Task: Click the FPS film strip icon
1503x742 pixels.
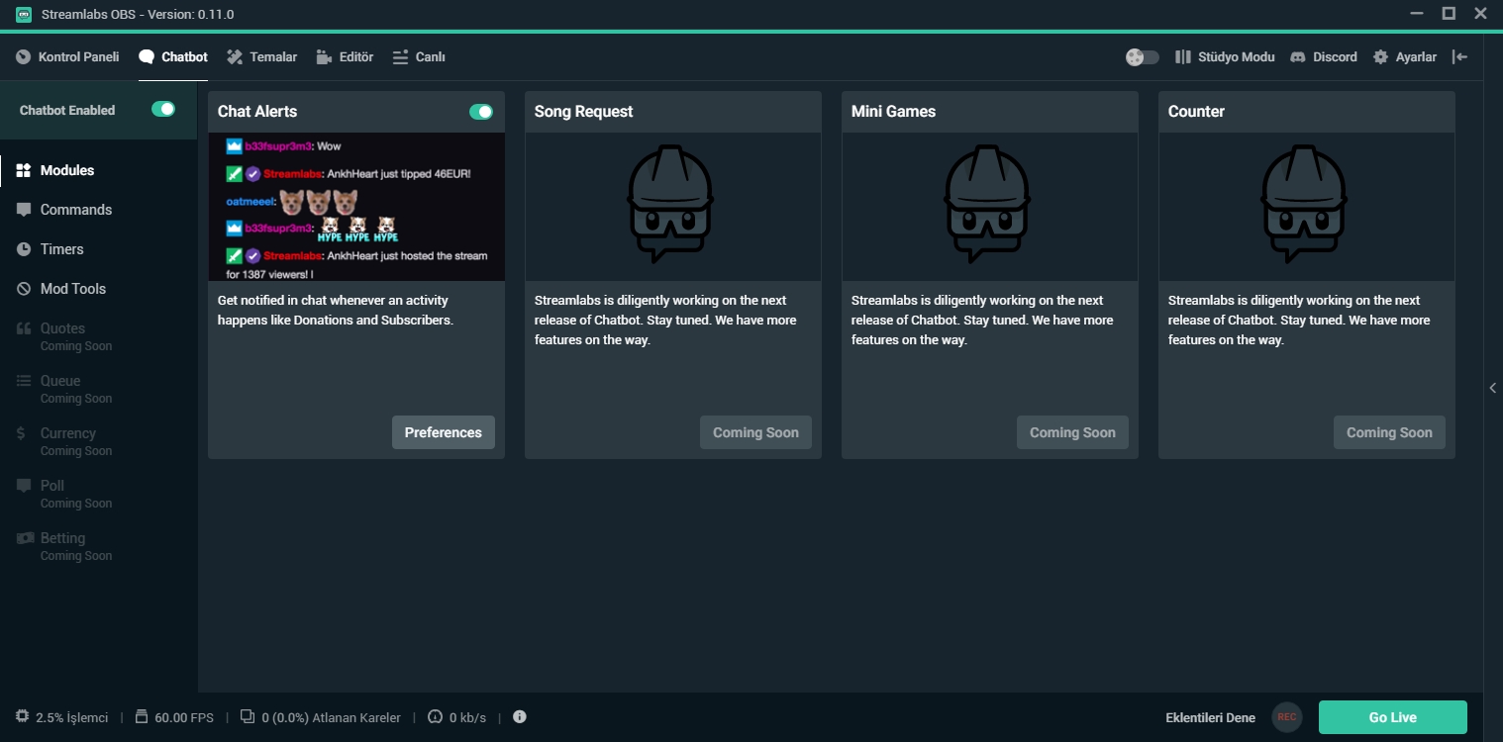Action: point(142,716)
